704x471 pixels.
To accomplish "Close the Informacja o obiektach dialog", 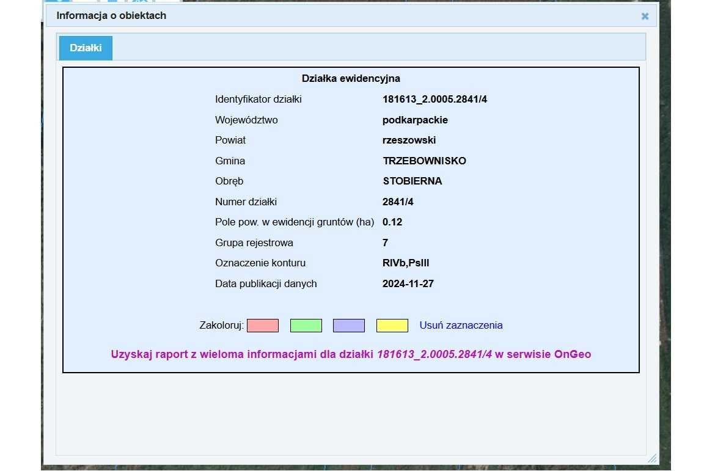I will 645,16.
